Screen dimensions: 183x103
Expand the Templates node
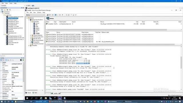[x=29, y=45]
